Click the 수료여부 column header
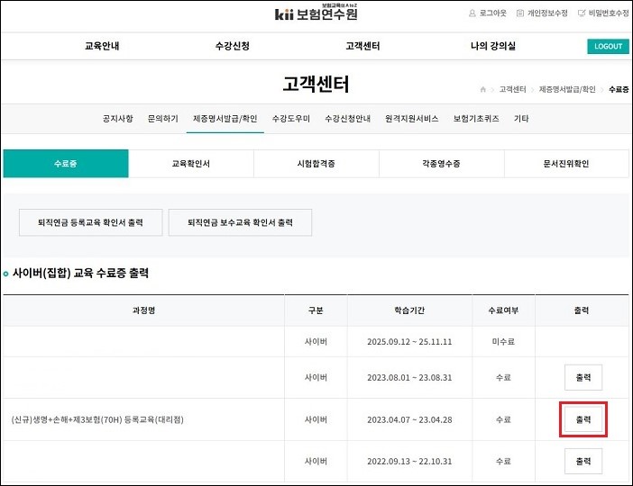 click(x=503, y=310)
